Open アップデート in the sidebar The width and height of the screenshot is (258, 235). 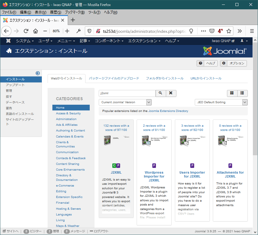15,85
